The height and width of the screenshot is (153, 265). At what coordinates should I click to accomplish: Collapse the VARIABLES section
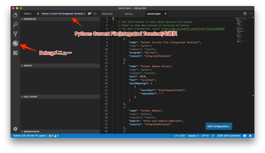(x=60, y=19)
